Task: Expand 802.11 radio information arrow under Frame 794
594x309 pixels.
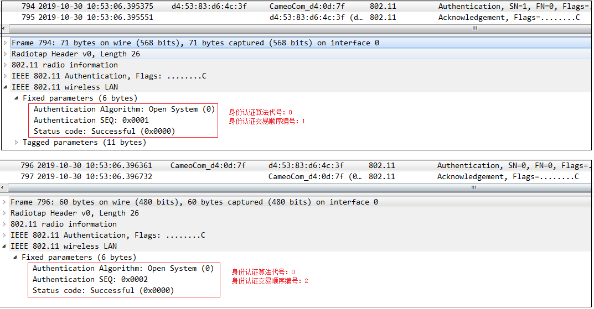Action: click(6, 65)
